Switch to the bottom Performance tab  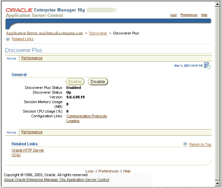tap(32, 132)
